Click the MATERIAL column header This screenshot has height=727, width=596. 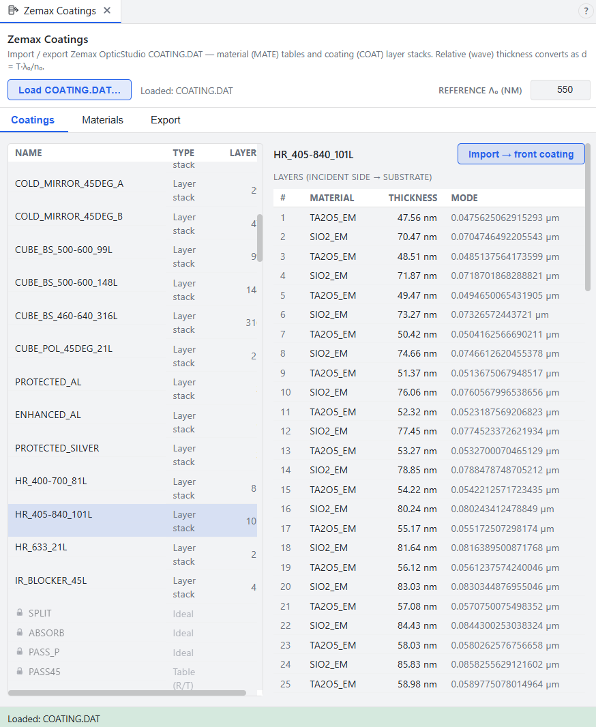coord(332,198)
